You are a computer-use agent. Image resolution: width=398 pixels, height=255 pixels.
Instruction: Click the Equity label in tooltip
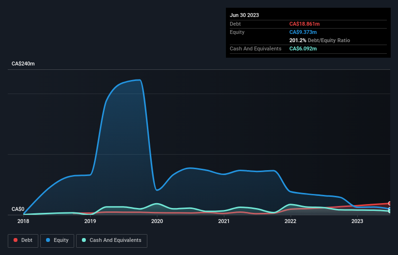pos(237,32)
